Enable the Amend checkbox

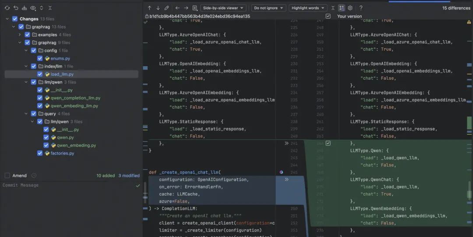pos(7,176)
